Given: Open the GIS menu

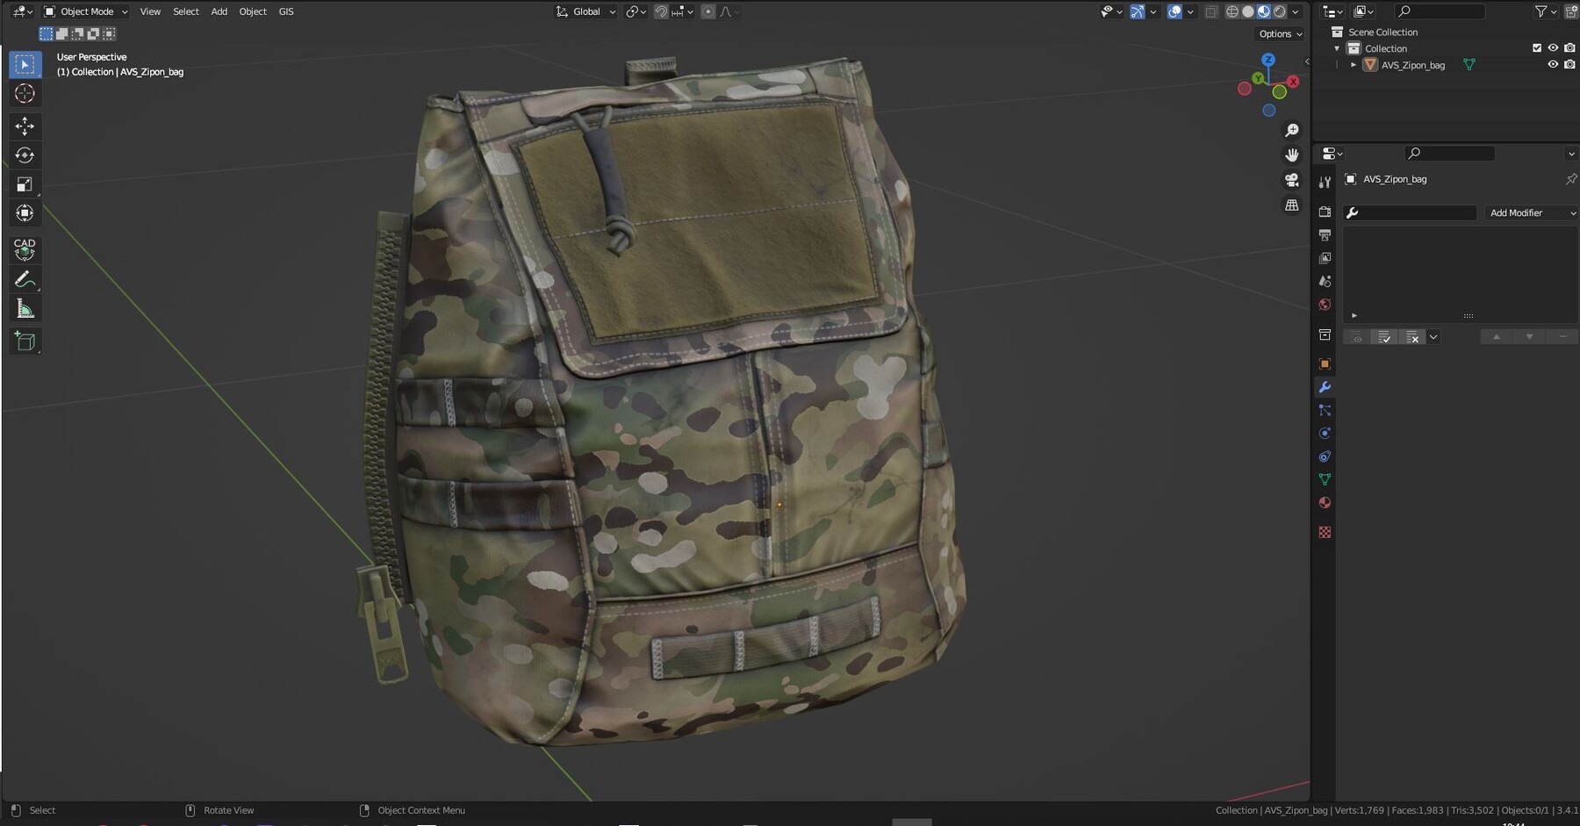Looking at the screenshot, I should pyautogui.click(x=285, y=11).
